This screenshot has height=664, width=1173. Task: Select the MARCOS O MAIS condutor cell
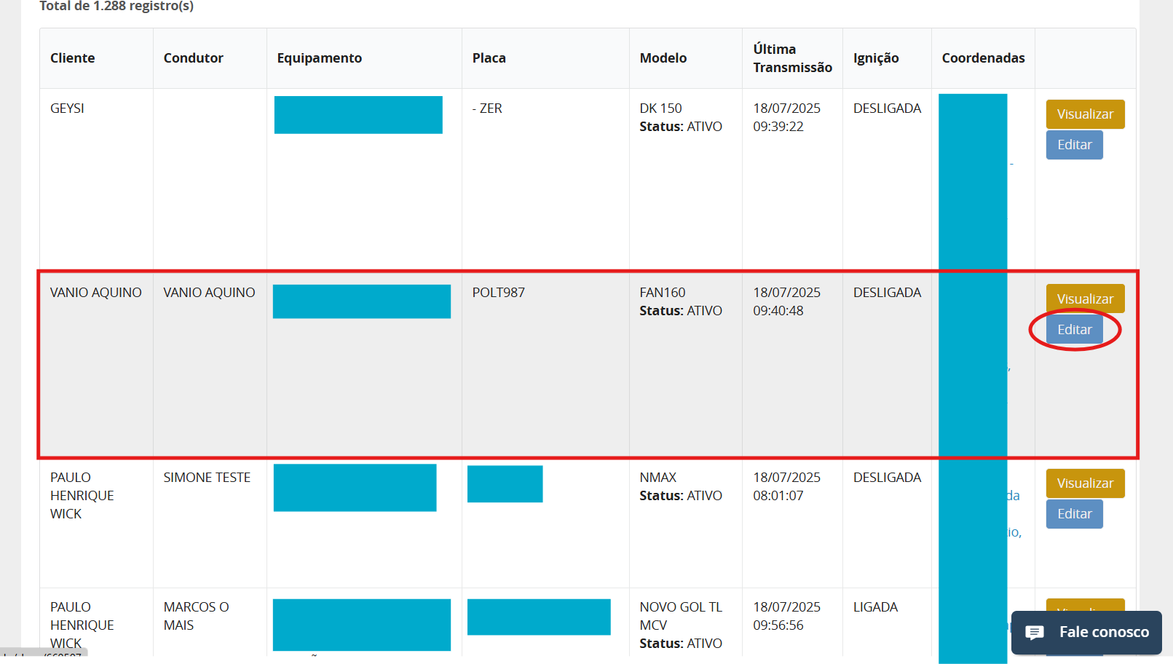click(196, 616)
